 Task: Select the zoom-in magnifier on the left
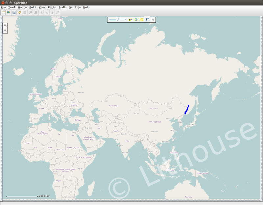tap(5, 25)
